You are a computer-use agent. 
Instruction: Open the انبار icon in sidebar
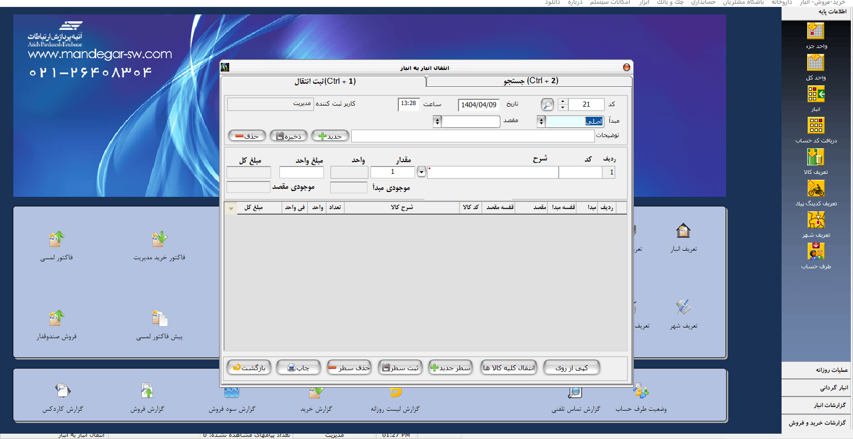pyautogui.click(x=816, y=94)
